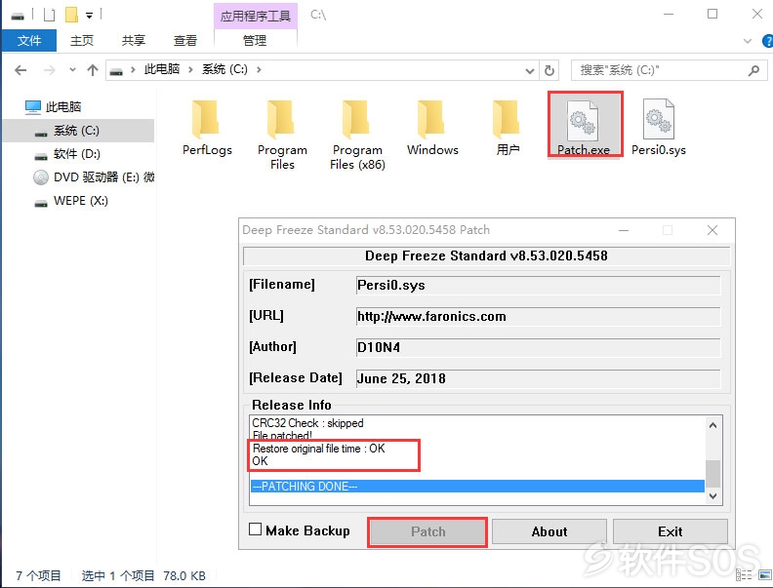The height and width of the screenshot is (588, 773).
Task: Click the drive icon in the address bar
Action: (116, 71)
